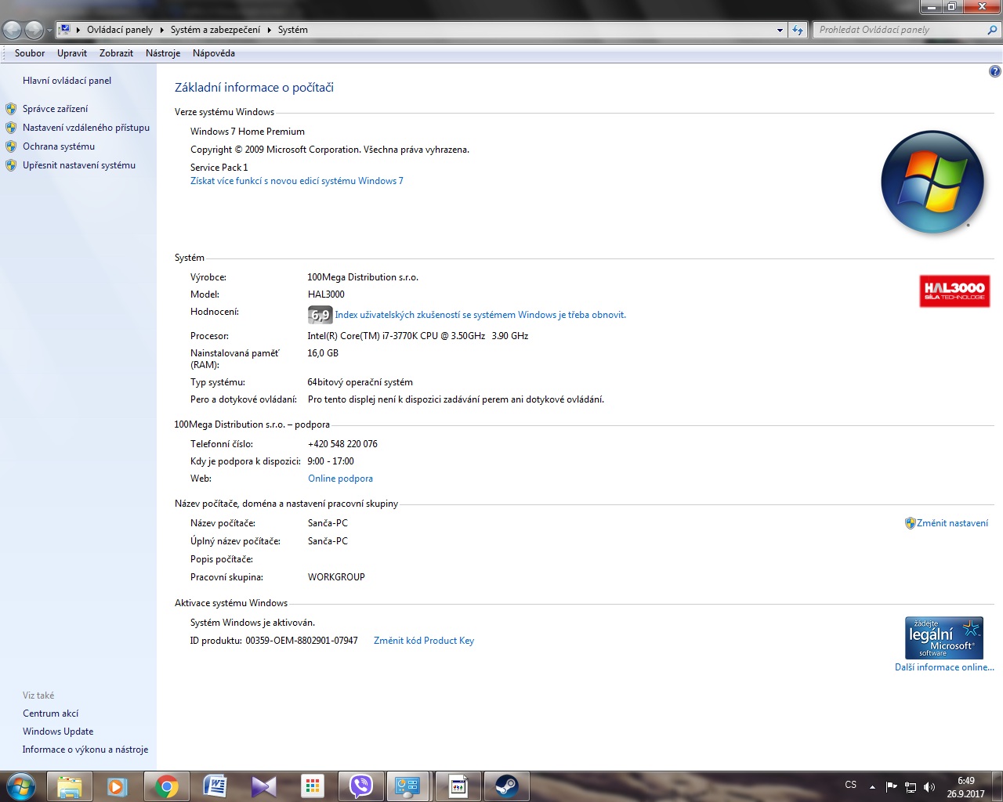Click the Systém breadcrumb

point(293,30)
